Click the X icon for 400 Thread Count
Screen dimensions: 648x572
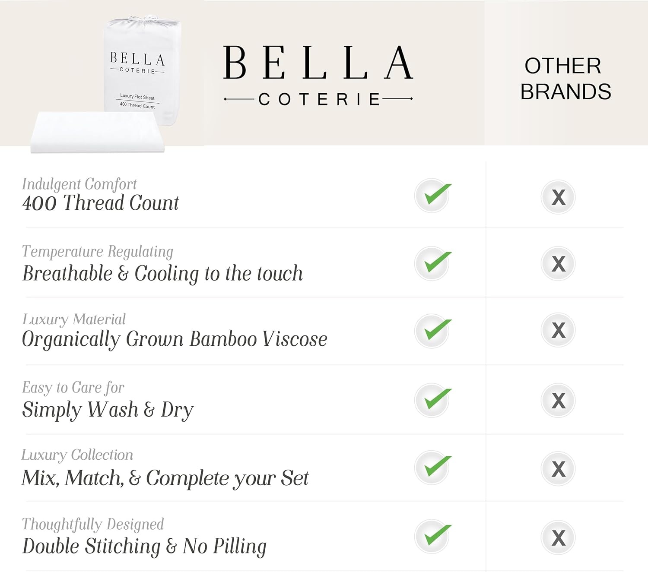click(558, 197)
